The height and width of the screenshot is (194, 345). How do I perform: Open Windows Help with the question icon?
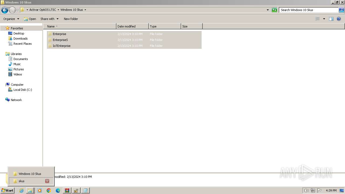point(339,19)
